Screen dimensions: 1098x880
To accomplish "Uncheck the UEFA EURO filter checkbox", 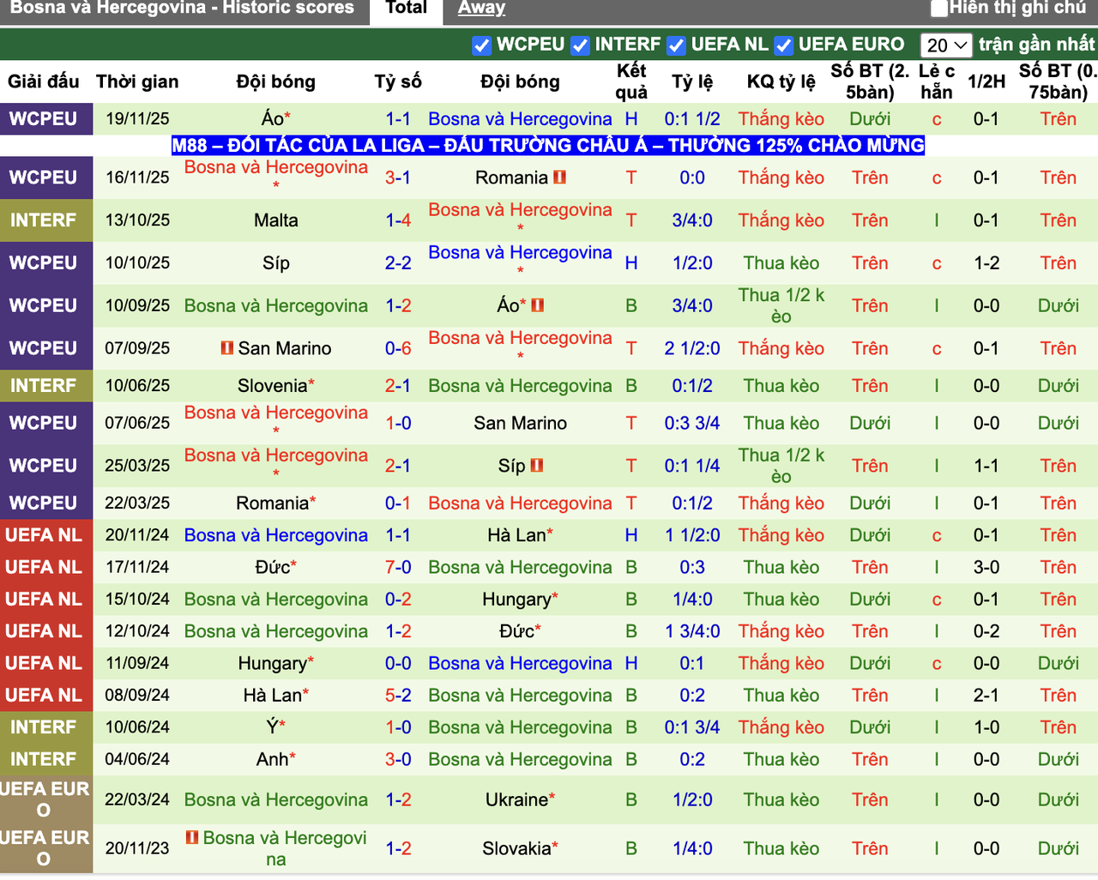I will [x=783, y=45].
